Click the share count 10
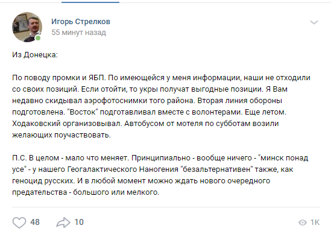The height and width of the screenshot is (237, 331). [79, 222]
